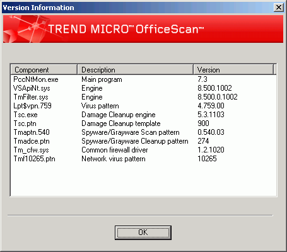
Task: Click version value 4.759.00
Action: (x=211, y=106)
